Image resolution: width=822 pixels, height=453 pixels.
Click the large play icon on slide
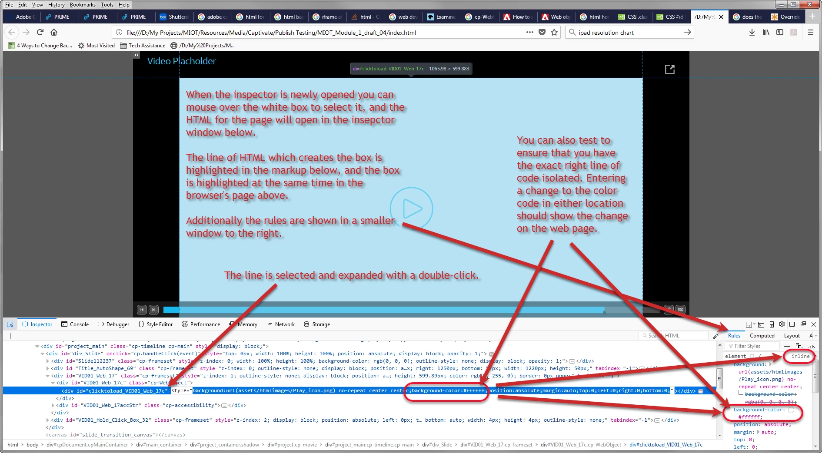(412, 208)
